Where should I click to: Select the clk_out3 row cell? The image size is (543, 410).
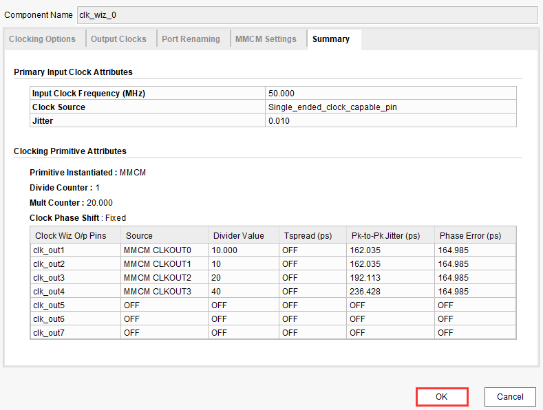(x=76, y=278)
